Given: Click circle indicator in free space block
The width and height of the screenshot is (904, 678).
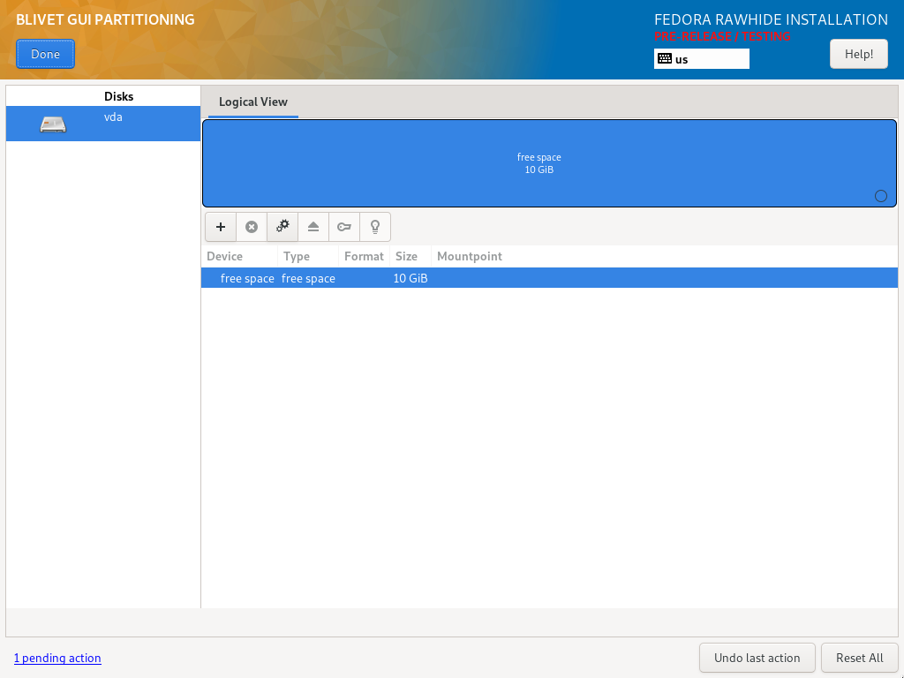Looking at the screenshot, I should pyautogui.click(x=880, y=196).
